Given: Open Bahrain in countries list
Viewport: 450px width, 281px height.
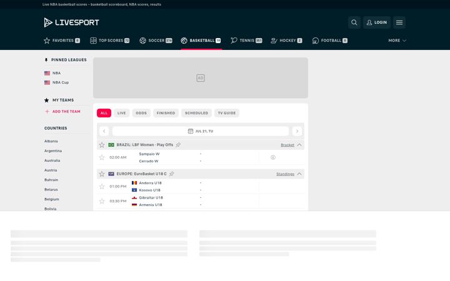Looking at the screenshot, I should [51, 180].
